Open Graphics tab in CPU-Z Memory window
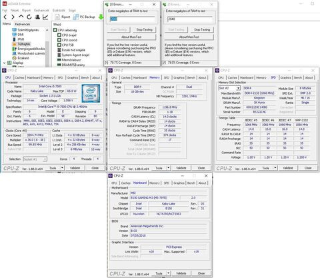This screenshot has height=278, width=320. 179,77
